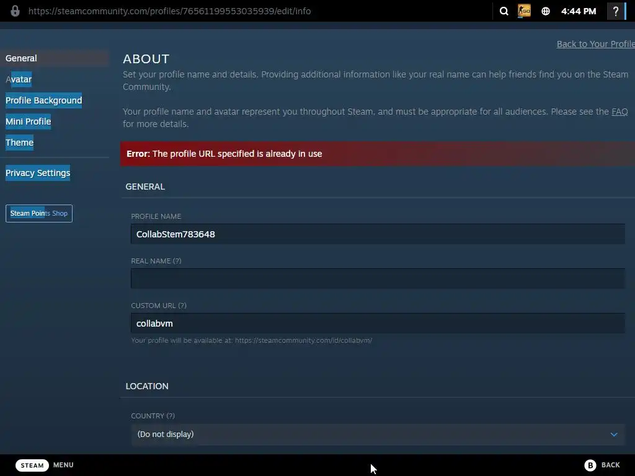
Task: Open the FAQ link
Action: pyautogui.click(x=619, y=112)
